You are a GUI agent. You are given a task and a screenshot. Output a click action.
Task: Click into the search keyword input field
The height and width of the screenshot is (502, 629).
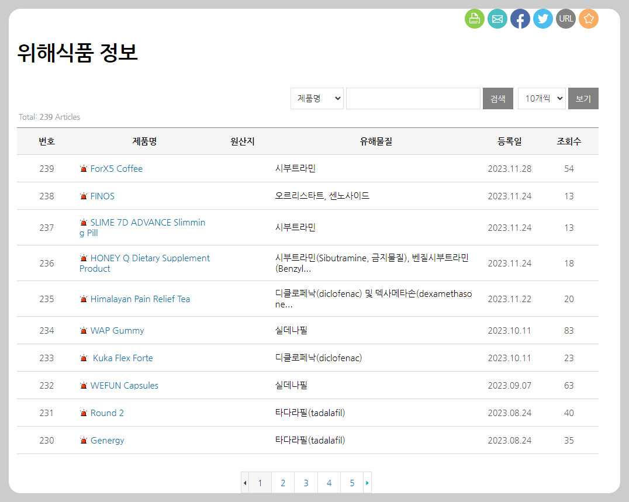[x=413, y=99]
